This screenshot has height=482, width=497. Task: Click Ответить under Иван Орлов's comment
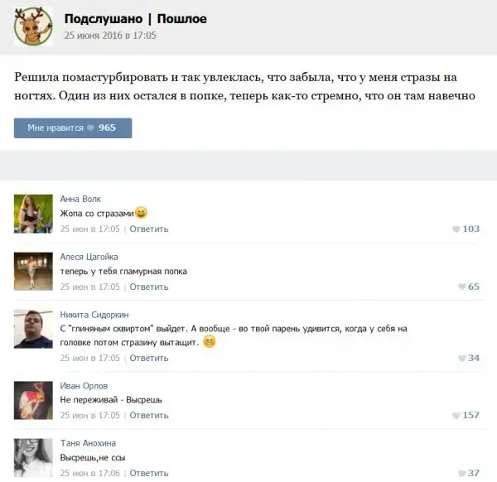pyautogui.click(x=149, y=416)
